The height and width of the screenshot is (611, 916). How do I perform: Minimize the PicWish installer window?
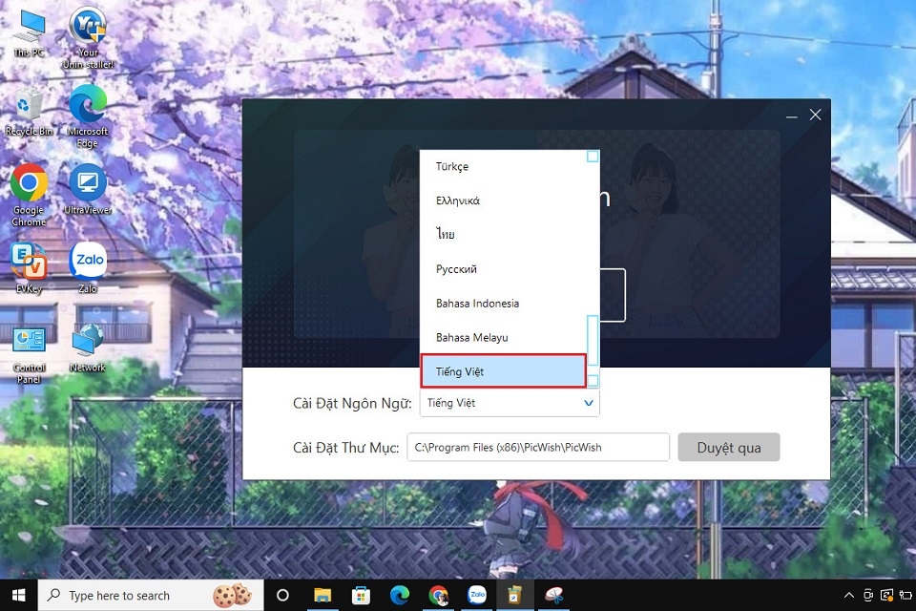pos(792,116)
